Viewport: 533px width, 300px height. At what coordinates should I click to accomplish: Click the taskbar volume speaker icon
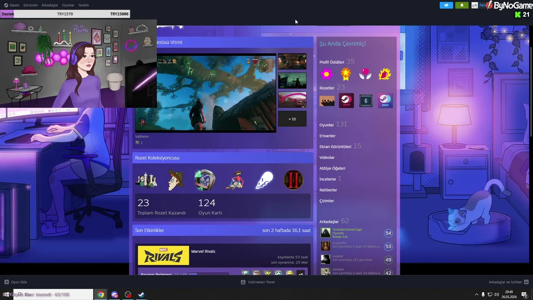(496, 295)
